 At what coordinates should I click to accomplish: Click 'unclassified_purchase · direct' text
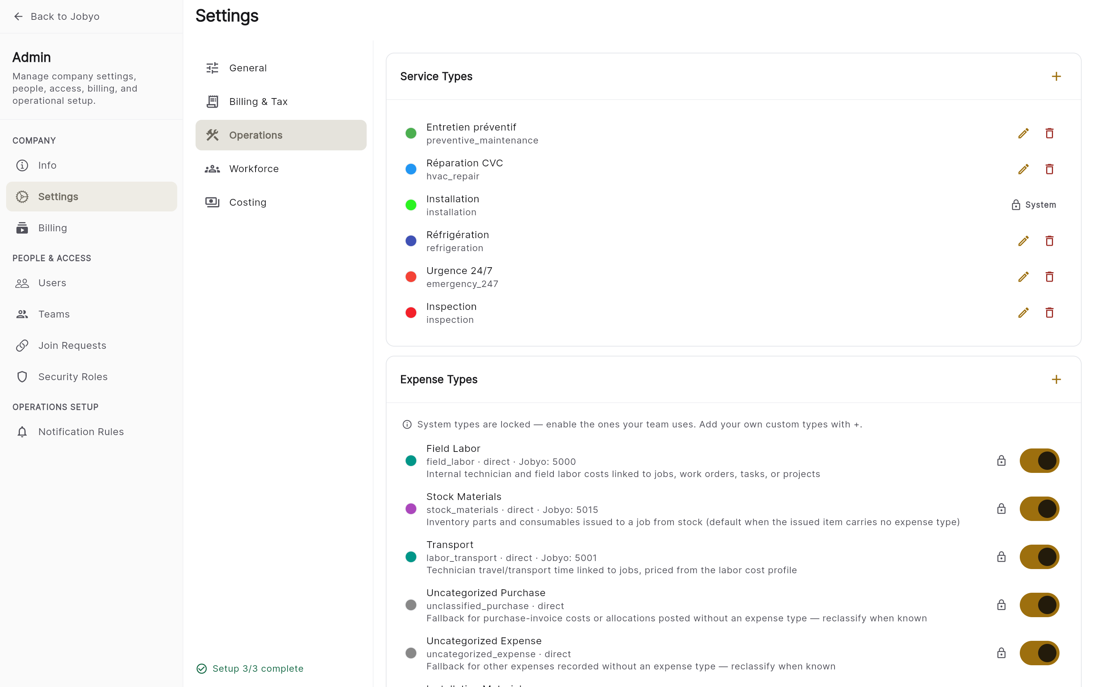tap(495, 606)
